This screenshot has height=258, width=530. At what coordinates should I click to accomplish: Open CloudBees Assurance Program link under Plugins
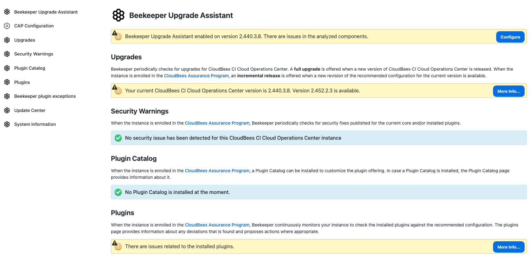click(217, 225)
